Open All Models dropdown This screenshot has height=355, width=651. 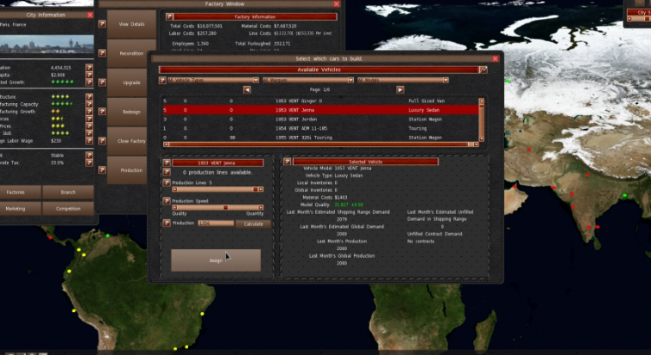[403, 80]
